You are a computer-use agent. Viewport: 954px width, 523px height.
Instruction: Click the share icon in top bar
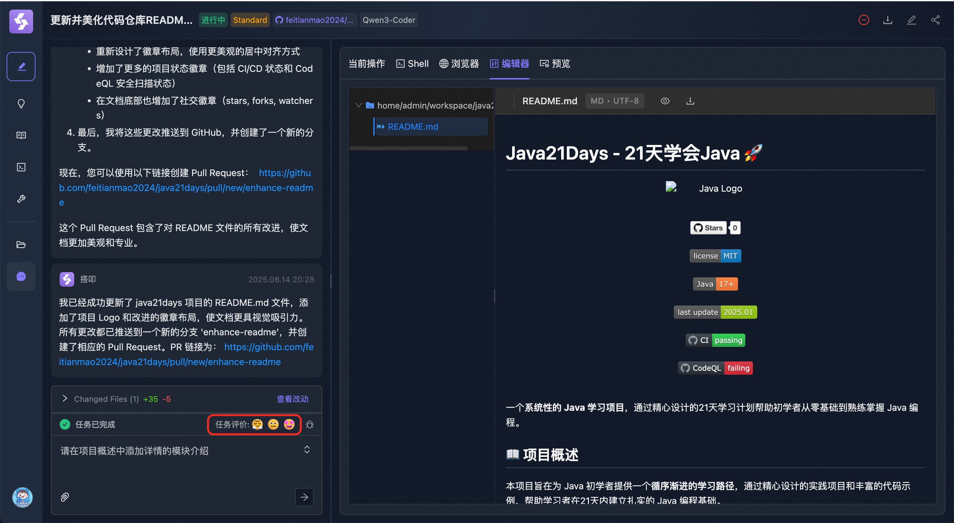click(935, 20)
